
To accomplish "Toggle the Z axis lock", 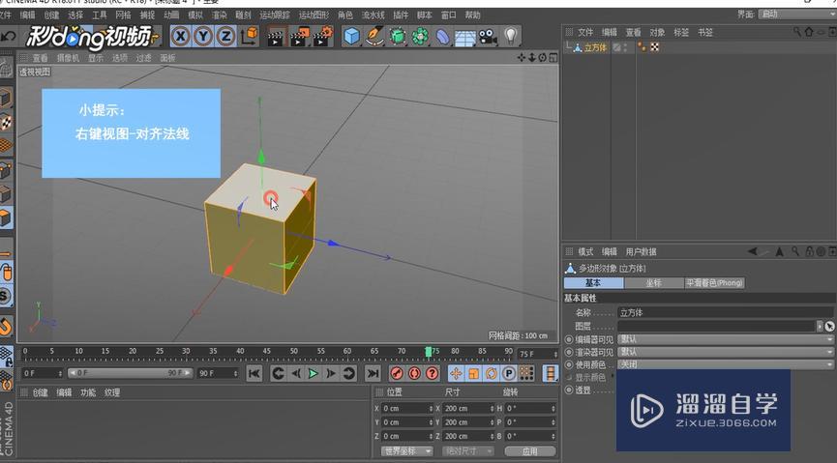I will [225, 37].
